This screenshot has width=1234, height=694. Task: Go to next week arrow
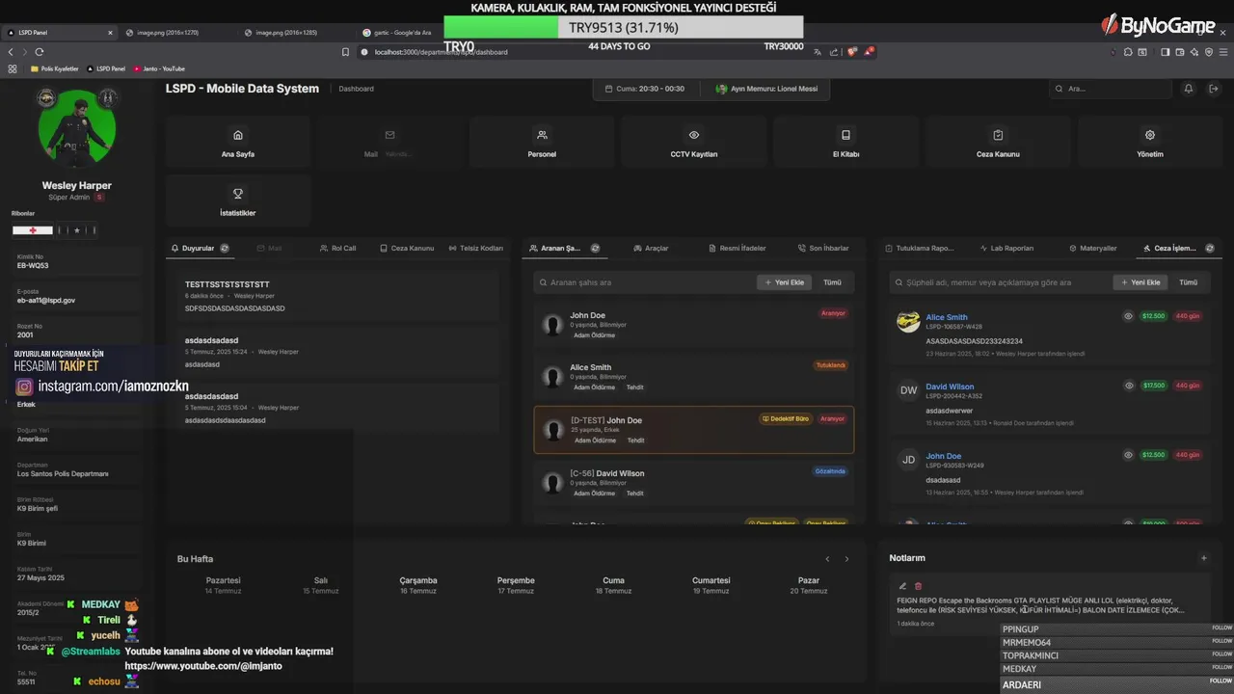tap(846, 559)
